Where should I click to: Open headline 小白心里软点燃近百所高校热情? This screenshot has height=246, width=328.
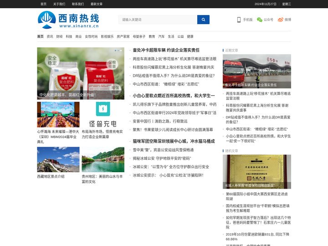[174, 96]
